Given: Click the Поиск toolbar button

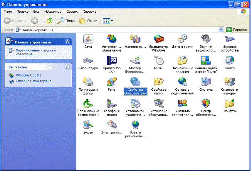Looking at the screenshot, I should pos(66,21).
